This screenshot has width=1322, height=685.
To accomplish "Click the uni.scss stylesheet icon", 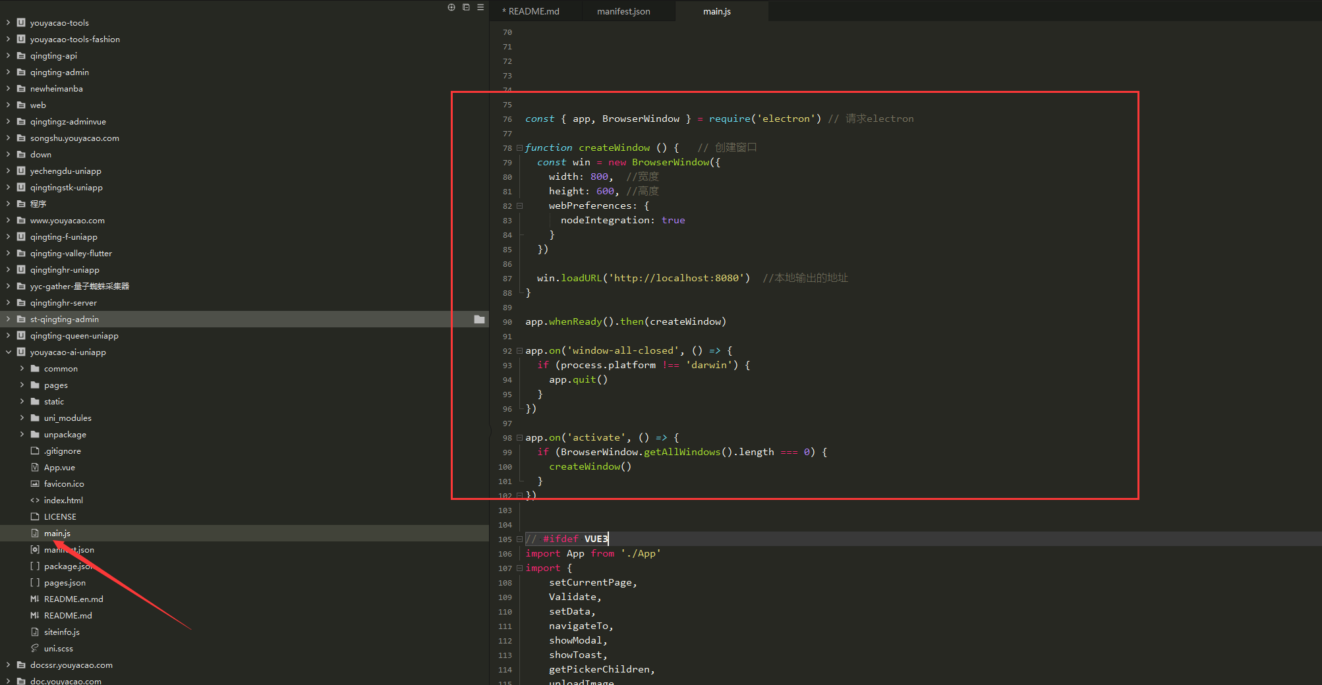I will tap(35, 648).
